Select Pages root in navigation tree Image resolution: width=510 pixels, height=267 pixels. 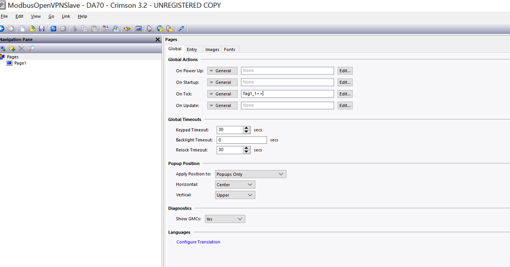[x=13, y=57]
